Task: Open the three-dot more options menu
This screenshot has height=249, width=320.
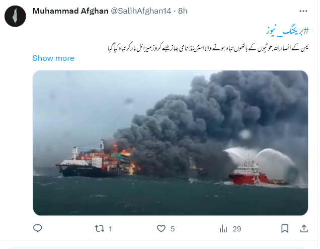Action: click(303, 11)
